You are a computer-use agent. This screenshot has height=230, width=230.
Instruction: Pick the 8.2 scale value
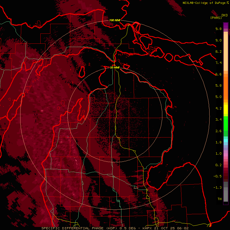tap(218, 51)
